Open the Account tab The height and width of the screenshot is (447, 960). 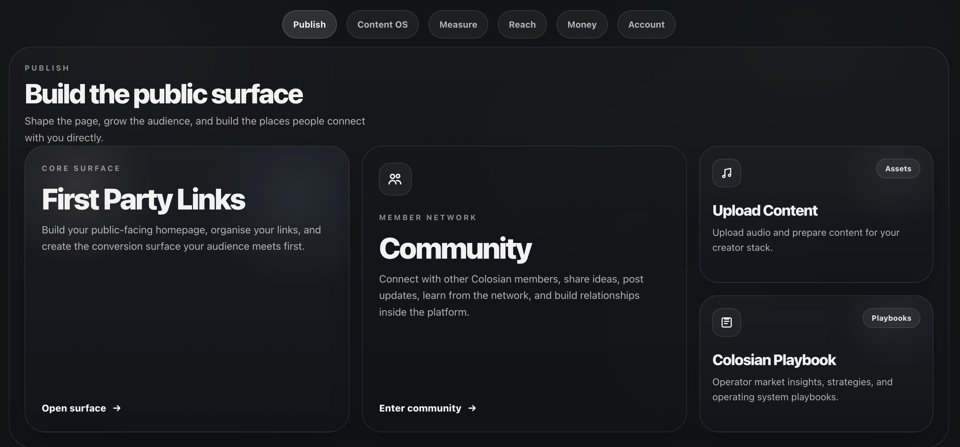pyautogui.click(x=646, y=25)
